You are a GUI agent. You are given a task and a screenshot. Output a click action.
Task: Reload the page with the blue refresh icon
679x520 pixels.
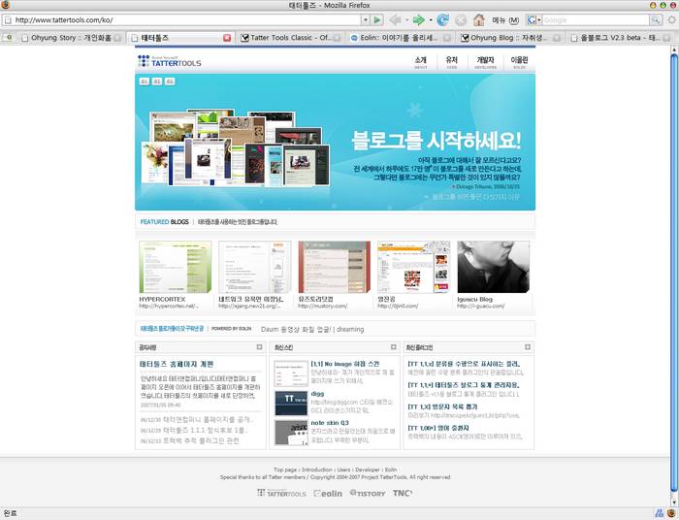click(442, 20)
